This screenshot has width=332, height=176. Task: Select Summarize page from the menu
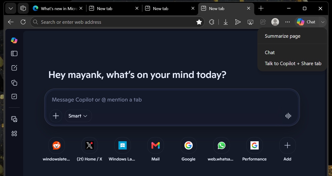(282, 36)
